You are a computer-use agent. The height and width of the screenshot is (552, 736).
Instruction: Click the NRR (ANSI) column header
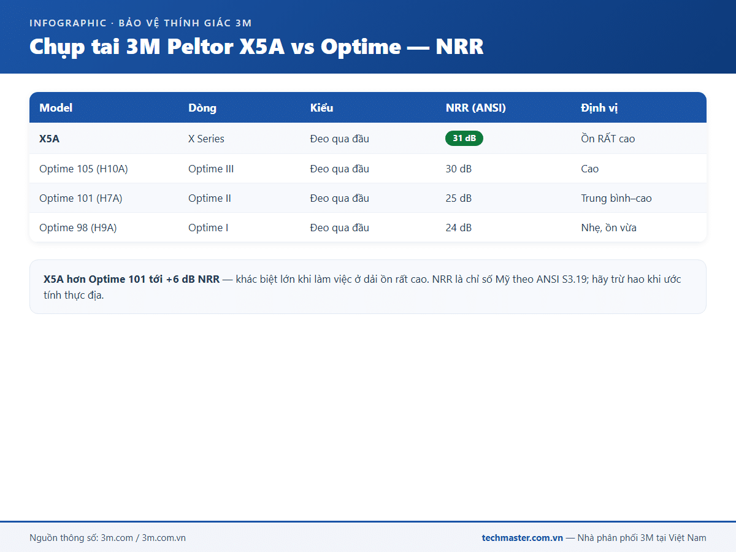476,108
